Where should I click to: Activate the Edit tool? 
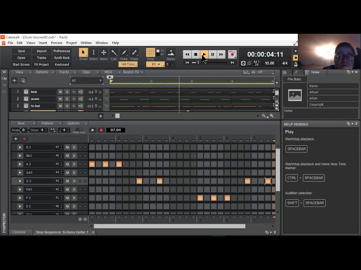[114, 52]
